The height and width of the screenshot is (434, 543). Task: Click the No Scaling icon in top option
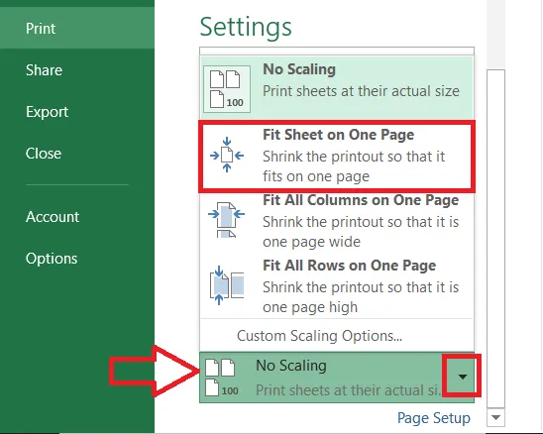[227, 89]
